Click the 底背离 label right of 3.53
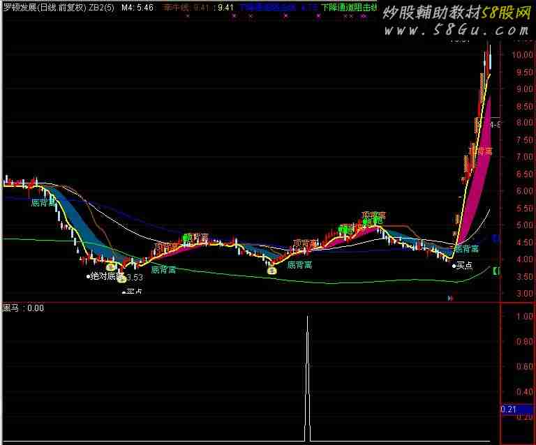The width and height of the screenshot is (536, 445). point(163,270)
